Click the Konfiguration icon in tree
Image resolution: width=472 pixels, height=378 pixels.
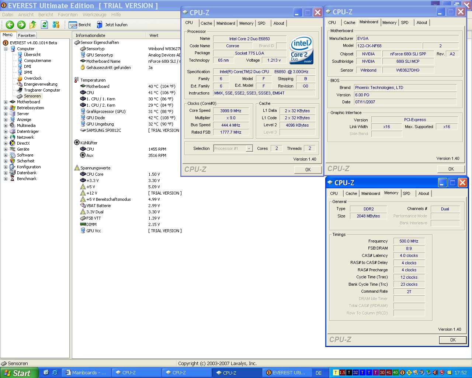pos(13,167)
